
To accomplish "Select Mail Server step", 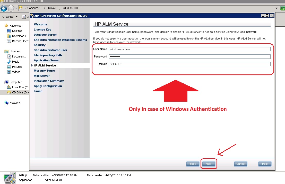I will point(42,76).
